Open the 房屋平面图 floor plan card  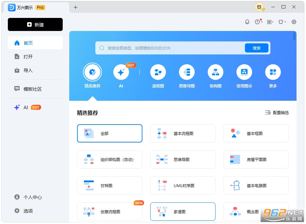(256, 159)
